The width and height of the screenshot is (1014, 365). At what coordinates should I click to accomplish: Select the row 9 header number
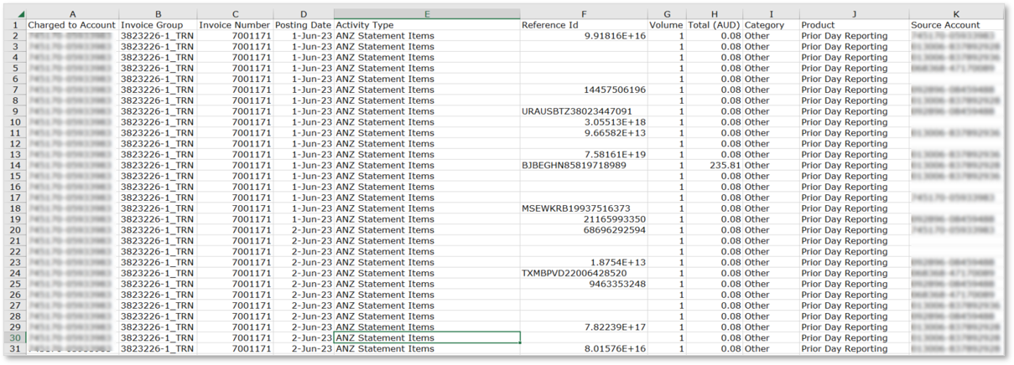pyautogui.click(x=17, y=111)
